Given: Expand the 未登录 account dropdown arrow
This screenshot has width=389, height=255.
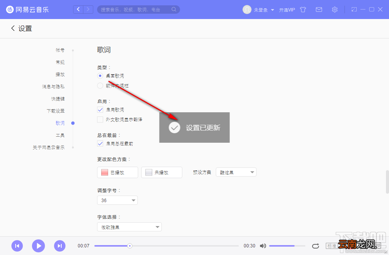Looking at the screenshot, I should tap(273, 10).
